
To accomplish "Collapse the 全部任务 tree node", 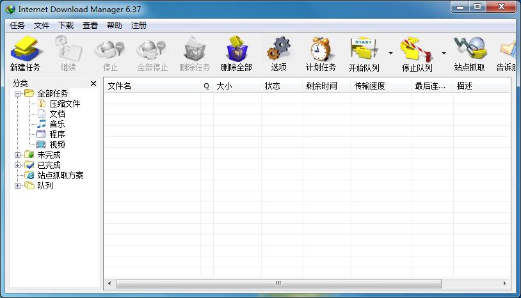I will 18,93.
